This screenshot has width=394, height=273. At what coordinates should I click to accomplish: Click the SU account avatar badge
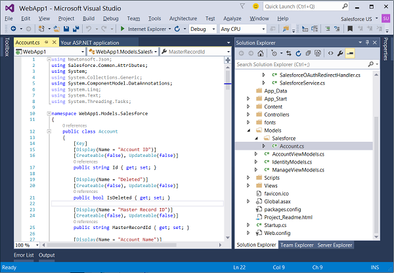(385, 18)
